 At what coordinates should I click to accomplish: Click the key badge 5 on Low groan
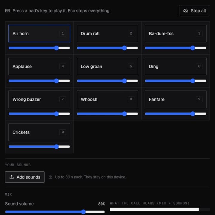(x=131, y=66)
